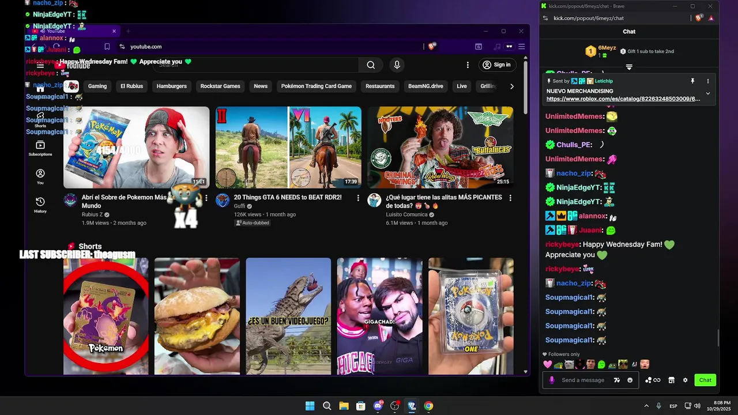This screenshot has height=415, width=738.
Task: Open the spicy wings video thumbnail
Action: click(440, 148)
